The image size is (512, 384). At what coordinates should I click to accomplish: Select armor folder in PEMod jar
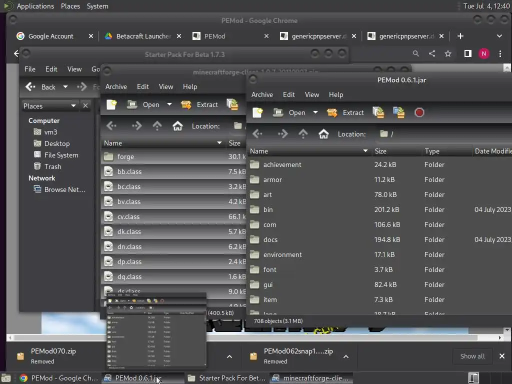(x=379, y=179)
